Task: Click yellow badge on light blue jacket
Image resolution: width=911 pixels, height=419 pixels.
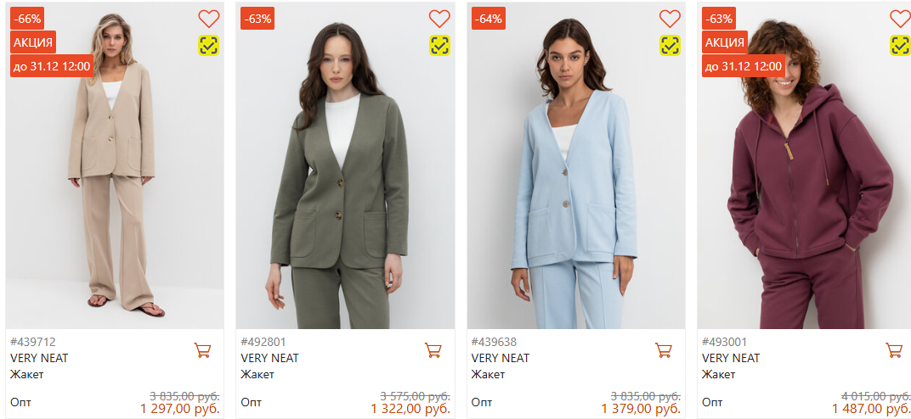Action: pos(670,45)
